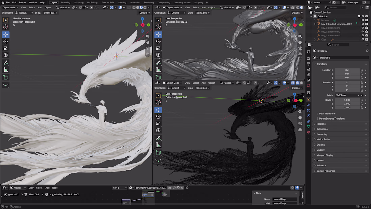Open the File menu
The image size is (371, 209).
click(x=8, y=3)
